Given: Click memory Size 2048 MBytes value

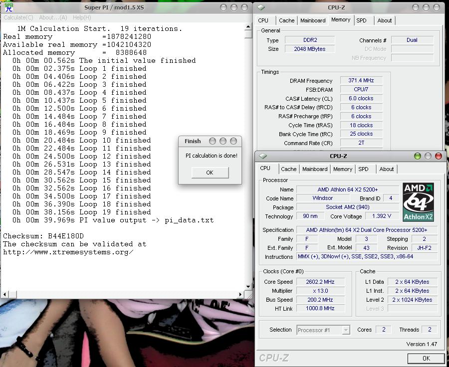Looking at the screenshot, I should pos(310,49).
